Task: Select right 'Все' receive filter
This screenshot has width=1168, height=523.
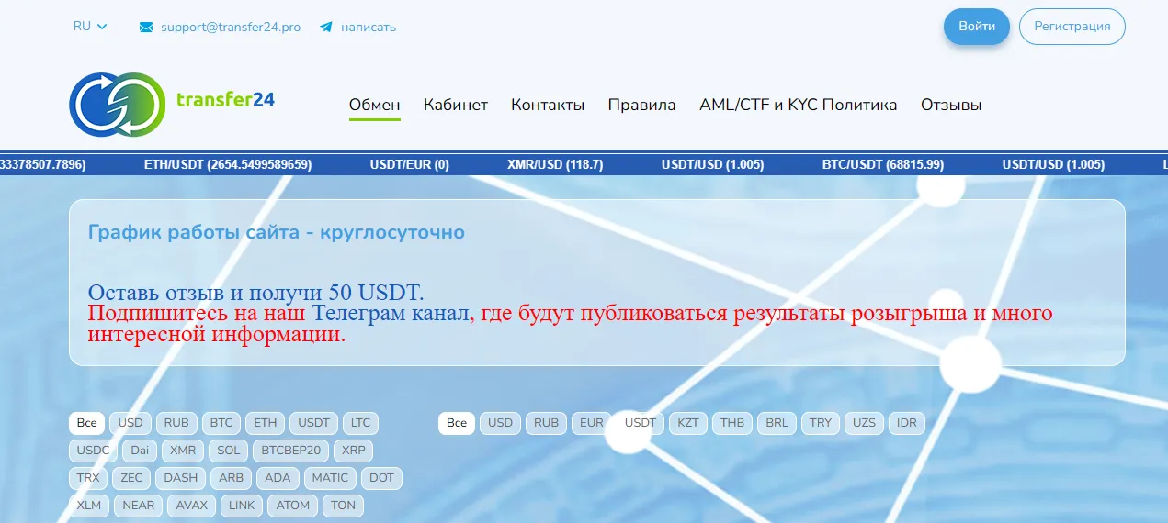Action: pyautogui.click(x=457, y=423)
